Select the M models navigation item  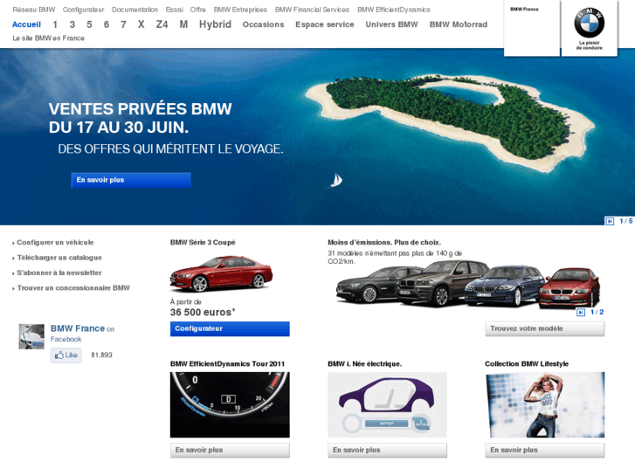click(183, 24)
